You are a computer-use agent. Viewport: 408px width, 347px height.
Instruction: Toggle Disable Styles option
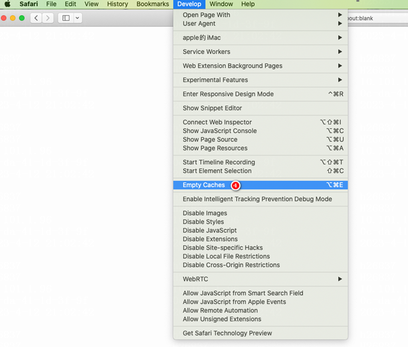(x=260, y=222)
